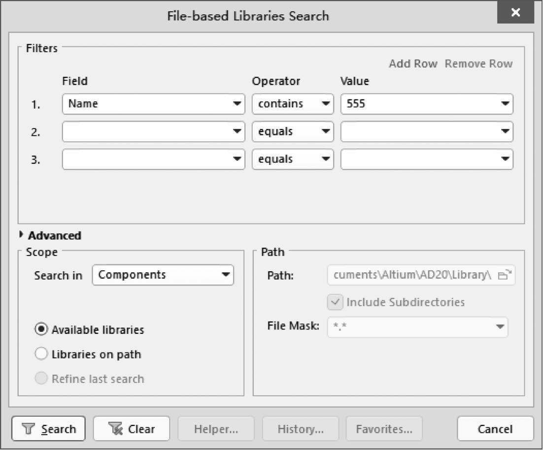543x450 pixels.
Task: Open the second row Value dropdown
Action: (505, 131)
